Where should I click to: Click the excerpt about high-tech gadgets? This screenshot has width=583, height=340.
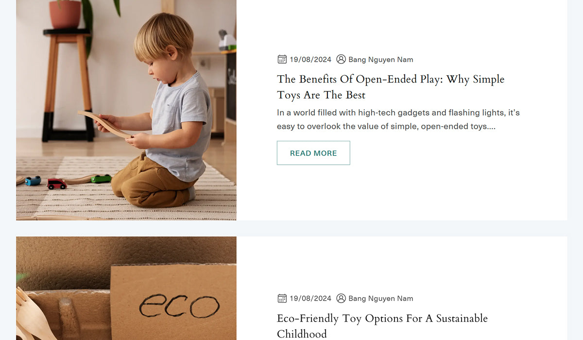(x=398, y=119)
